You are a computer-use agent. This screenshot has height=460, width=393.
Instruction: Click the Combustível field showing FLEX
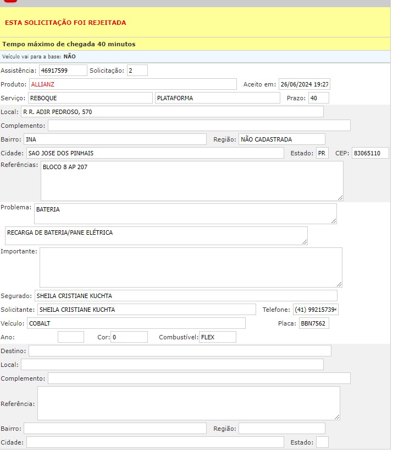(x=217, y=337)
